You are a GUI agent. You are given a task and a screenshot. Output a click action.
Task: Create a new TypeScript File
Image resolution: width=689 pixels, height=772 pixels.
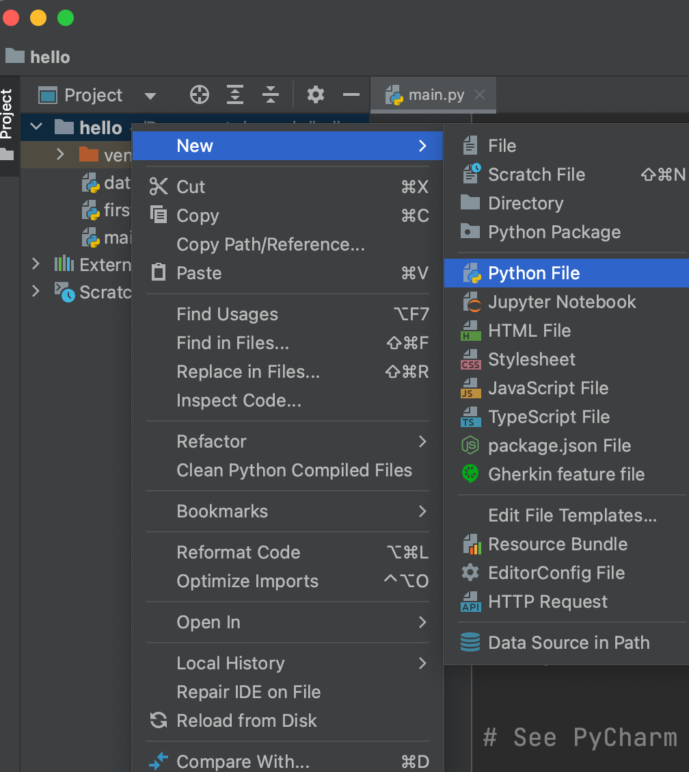(x=567, y=417)
